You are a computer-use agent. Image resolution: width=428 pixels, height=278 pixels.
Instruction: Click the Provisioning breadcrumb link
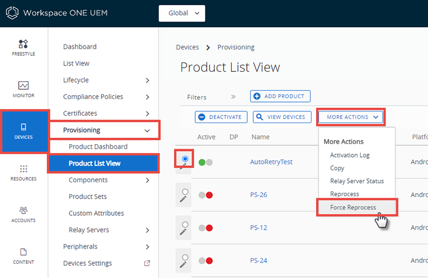236,47
